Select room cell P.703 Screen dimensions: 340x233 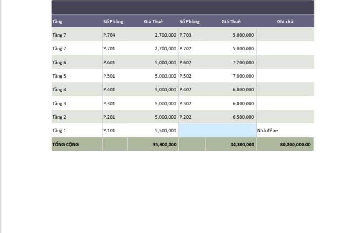185,35
